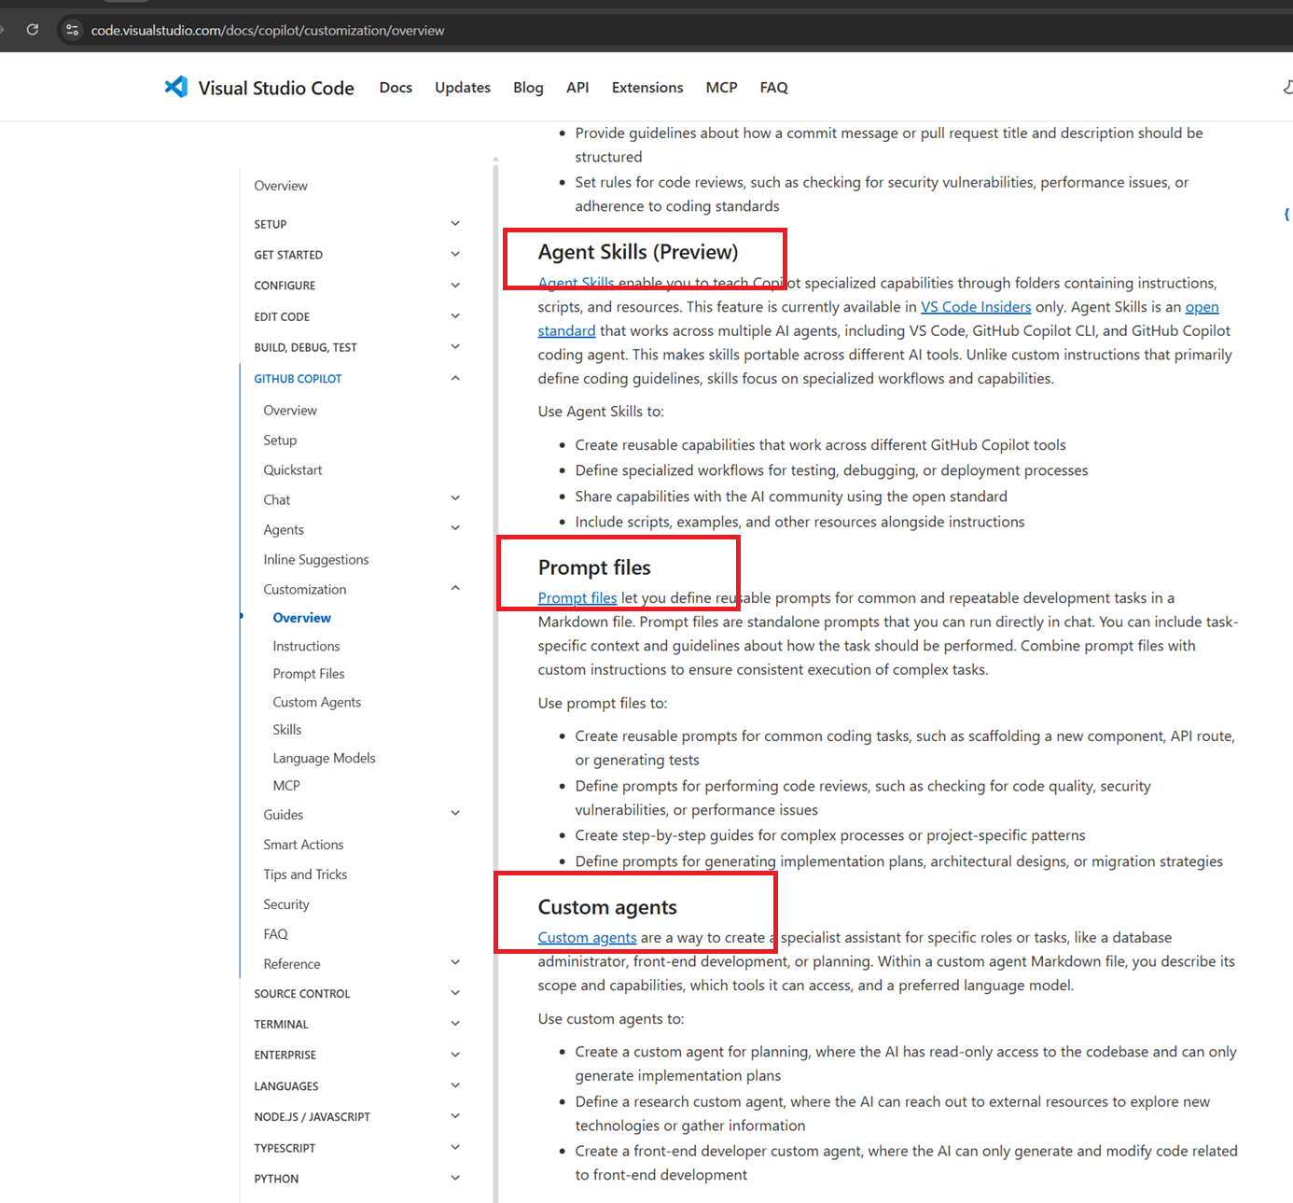This screenshot has width=1293, height=1203.
Task: Collapse the Customization subsection chevron
Action: click(455, 588)
